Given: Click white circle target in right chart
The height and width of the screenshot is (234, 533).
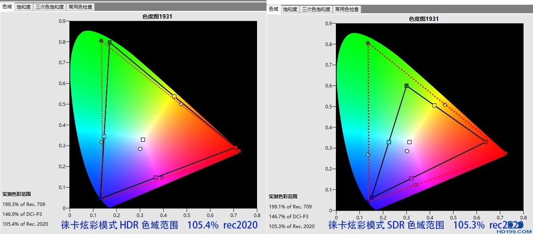Looking at the screenshot, I should [x=407, y=151].
